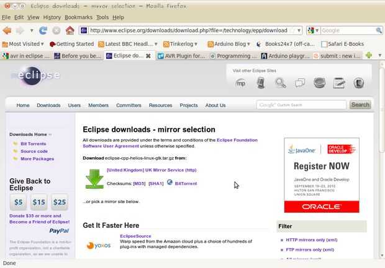Image resolution: width=385 pixels, height=268 pixels.
Task: Switch to the AVR Plugin tab
Action: pyautogui.click(x=181, y=56)
